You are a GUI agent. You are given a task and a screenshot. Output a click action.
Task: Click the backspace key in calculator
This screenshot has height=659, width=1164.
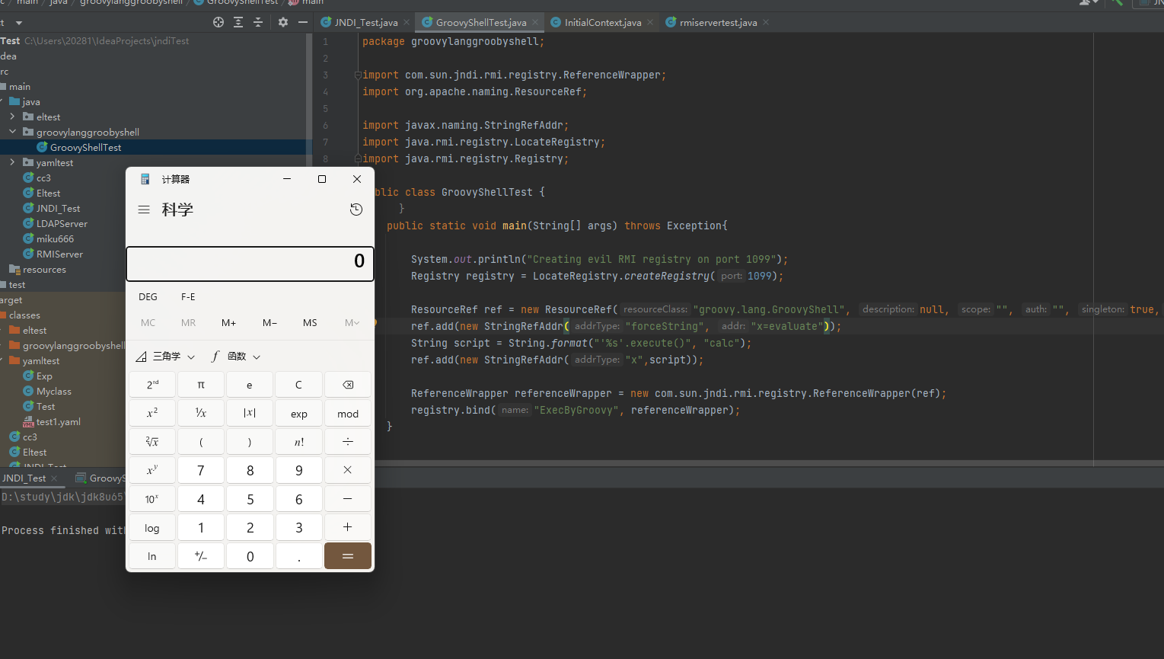[x=348, y=385]
